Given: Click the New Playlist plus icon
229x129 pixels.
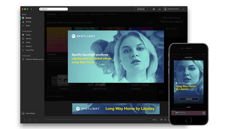Looking at the screenshot, I should tap(23, 114).
